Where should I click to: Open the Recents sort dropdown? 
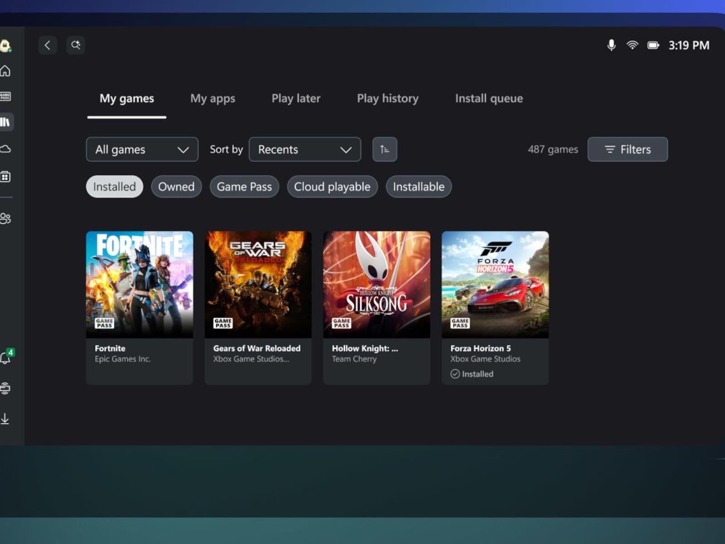pyautogui.click(x=304, y=149)
